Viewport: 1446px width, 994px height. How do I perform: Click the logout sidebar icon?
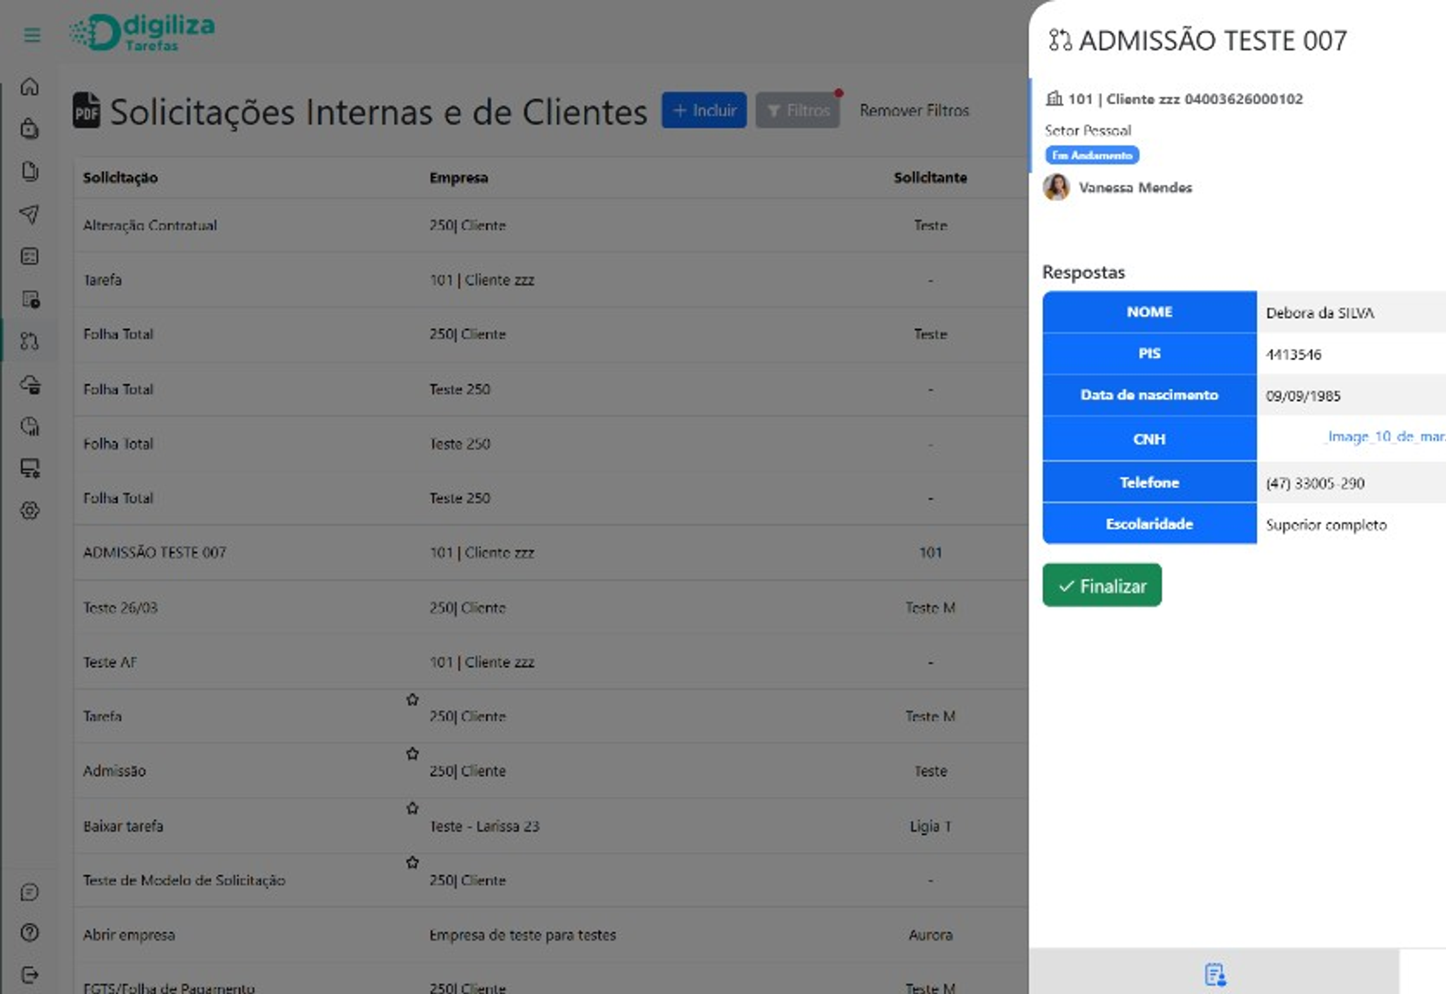(x=30, y=974)
